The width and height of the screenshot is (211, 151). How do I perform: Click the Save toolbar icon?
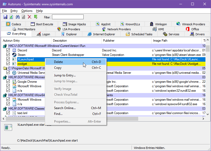point(5,17)
